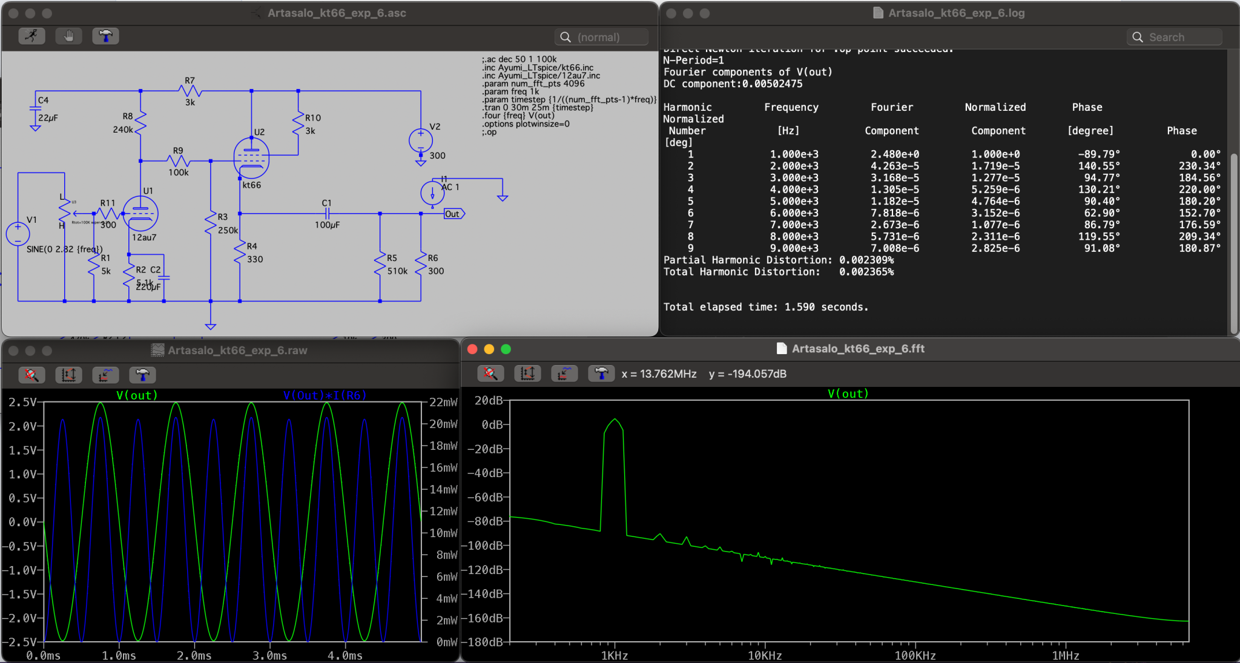Select the I1 AC current source symbol

[x=432, y=194]
